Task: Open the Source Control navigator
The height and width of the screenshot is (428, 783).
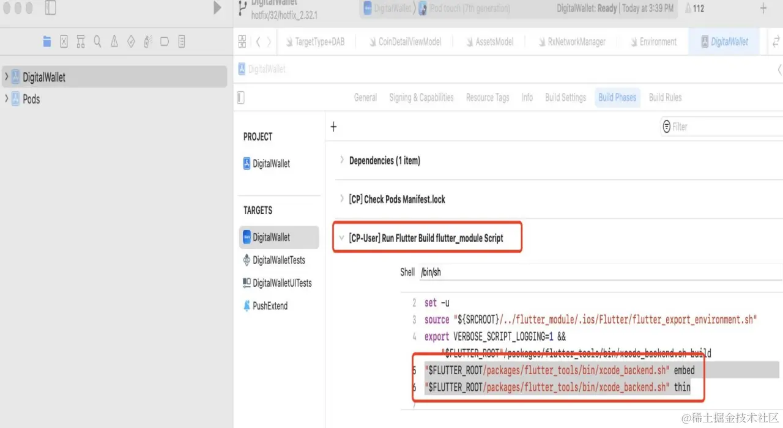Action: point(64,42)
